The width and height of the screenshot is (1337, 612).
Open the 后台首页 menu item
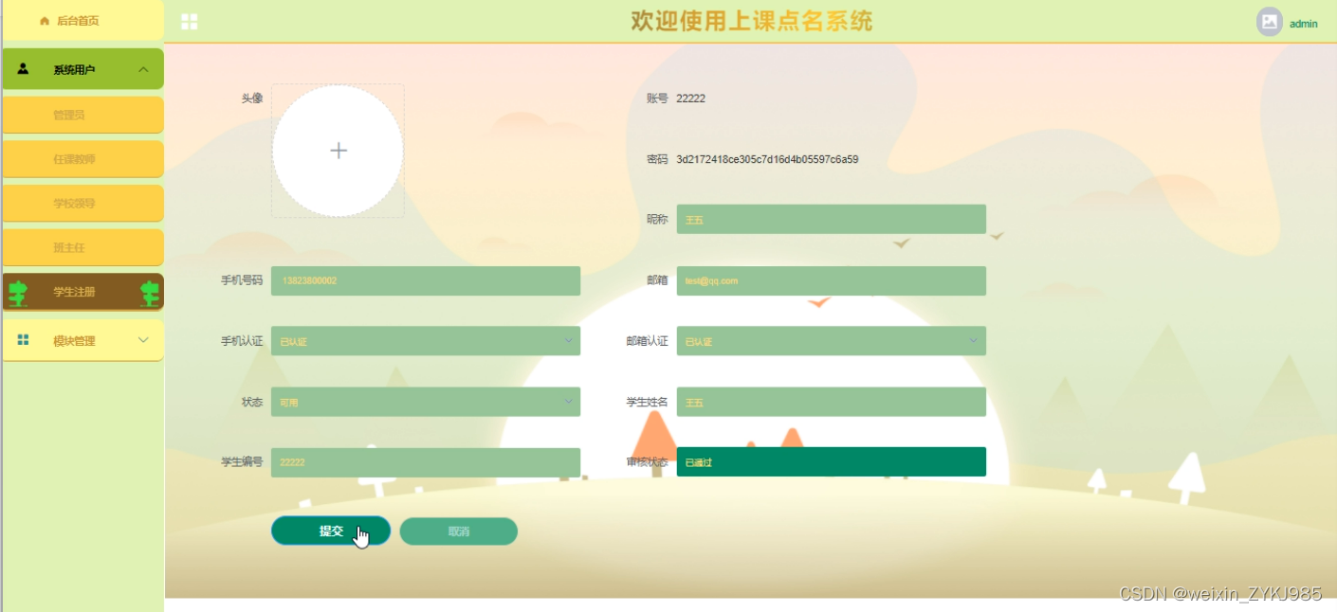(82, 21)
